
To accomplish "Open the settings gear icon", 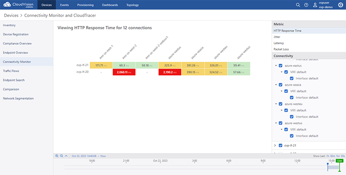I will coord(340,5).
